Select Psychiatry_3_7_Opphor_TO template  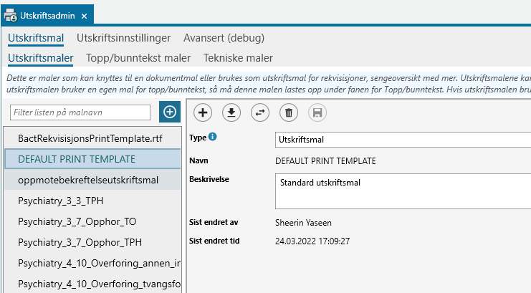coord(76,222)
